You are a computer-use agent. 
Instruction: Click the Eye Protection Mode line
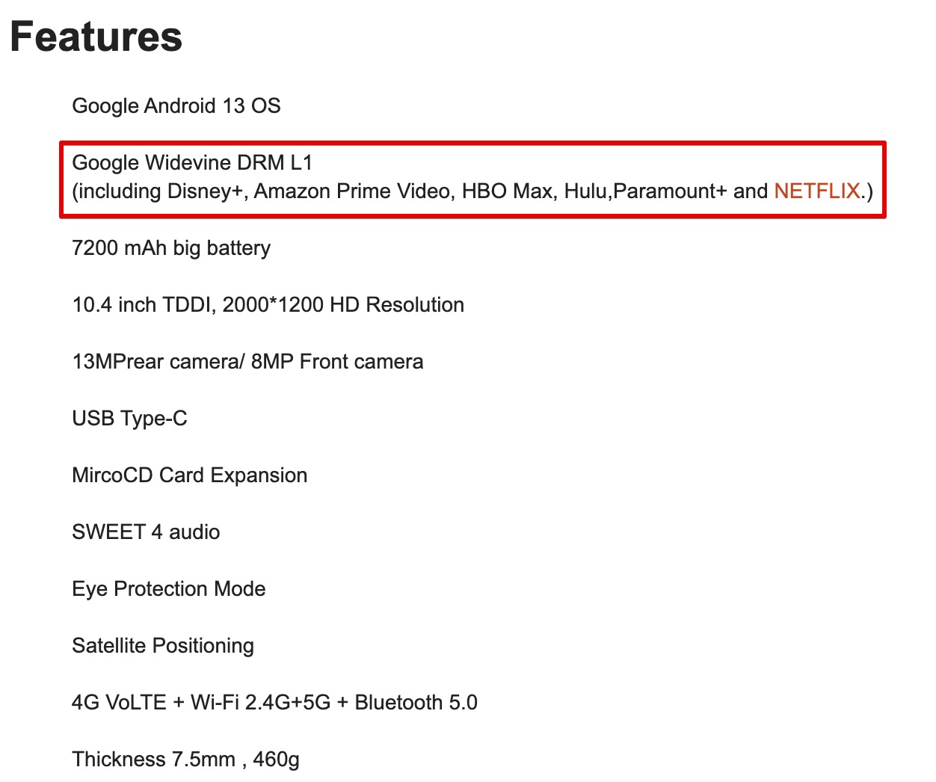click(169, 589)
